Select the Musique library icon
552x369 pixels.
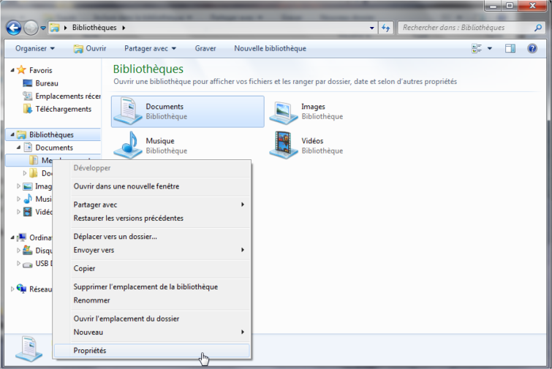(x=128, y=145)
